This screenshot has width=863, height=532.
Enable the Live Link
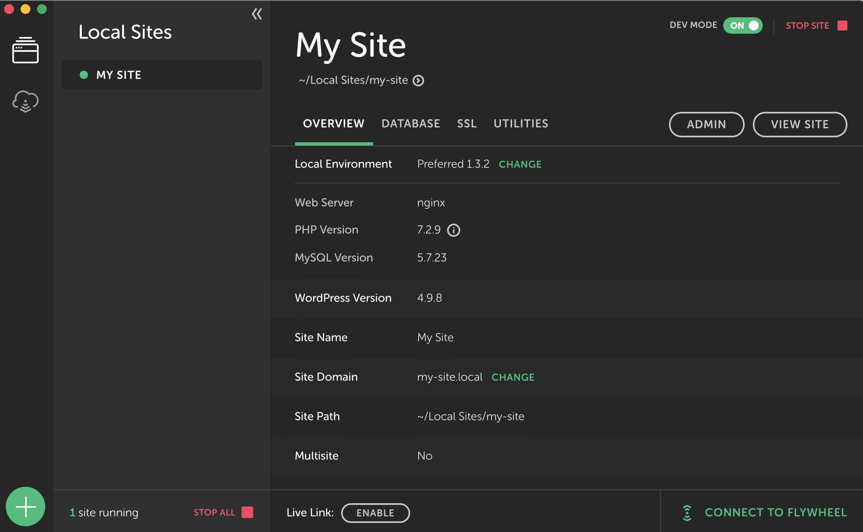tap(375, 513)
